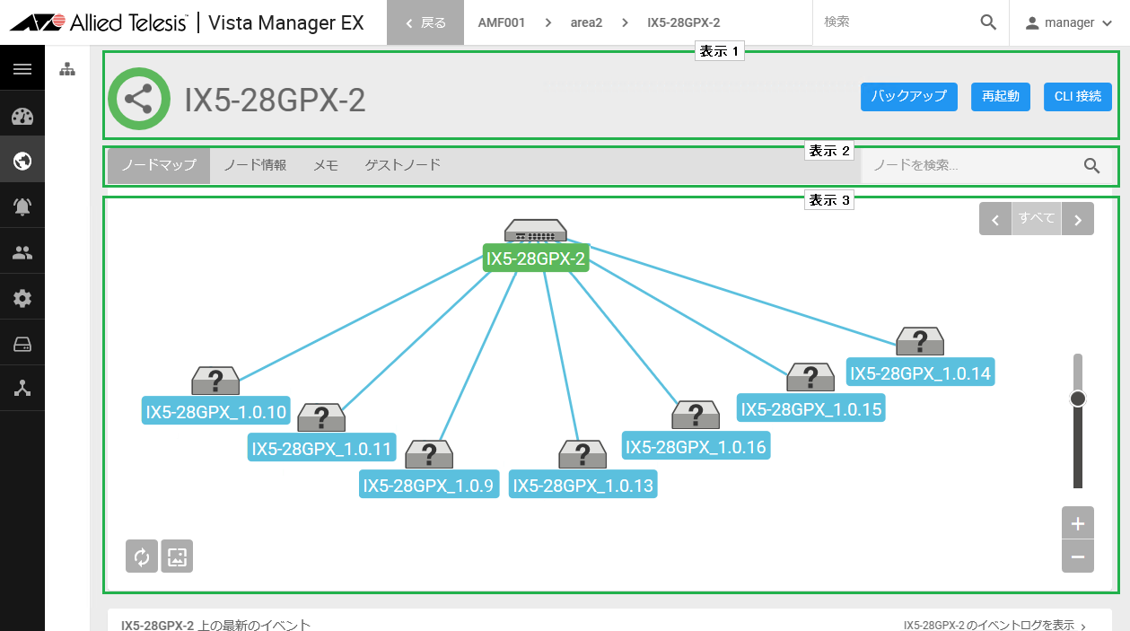Zoom out the map with minus button

tap(1078, 557)
